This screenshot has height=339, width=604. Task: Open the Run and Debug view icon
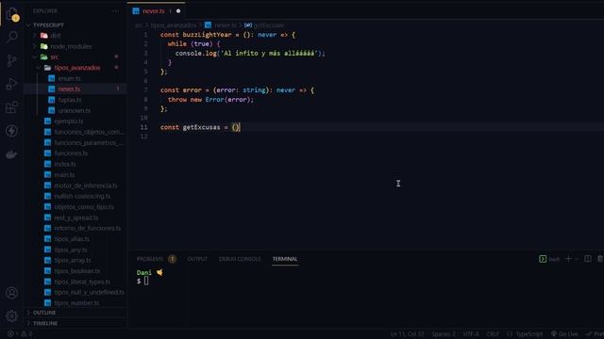[x=12, y=84]
